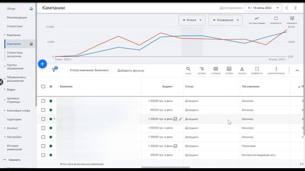Click the Контекстно-медийная сеть cell
The height and width of the screenshot is (171, 305).
tap(258, 155)
